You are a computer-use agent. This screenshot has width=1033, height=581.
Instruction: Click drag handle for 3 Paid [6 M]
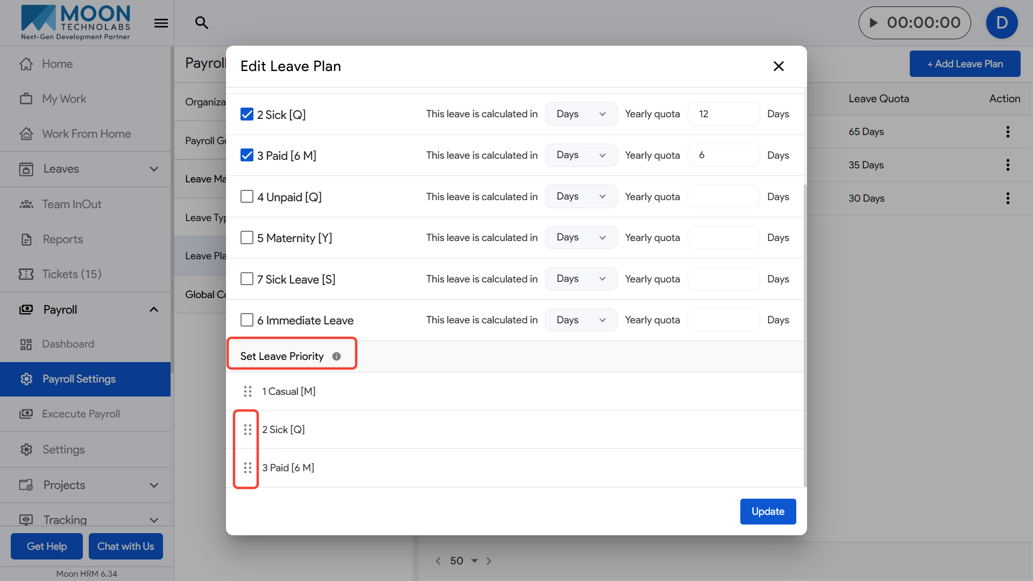coord(247,468)
